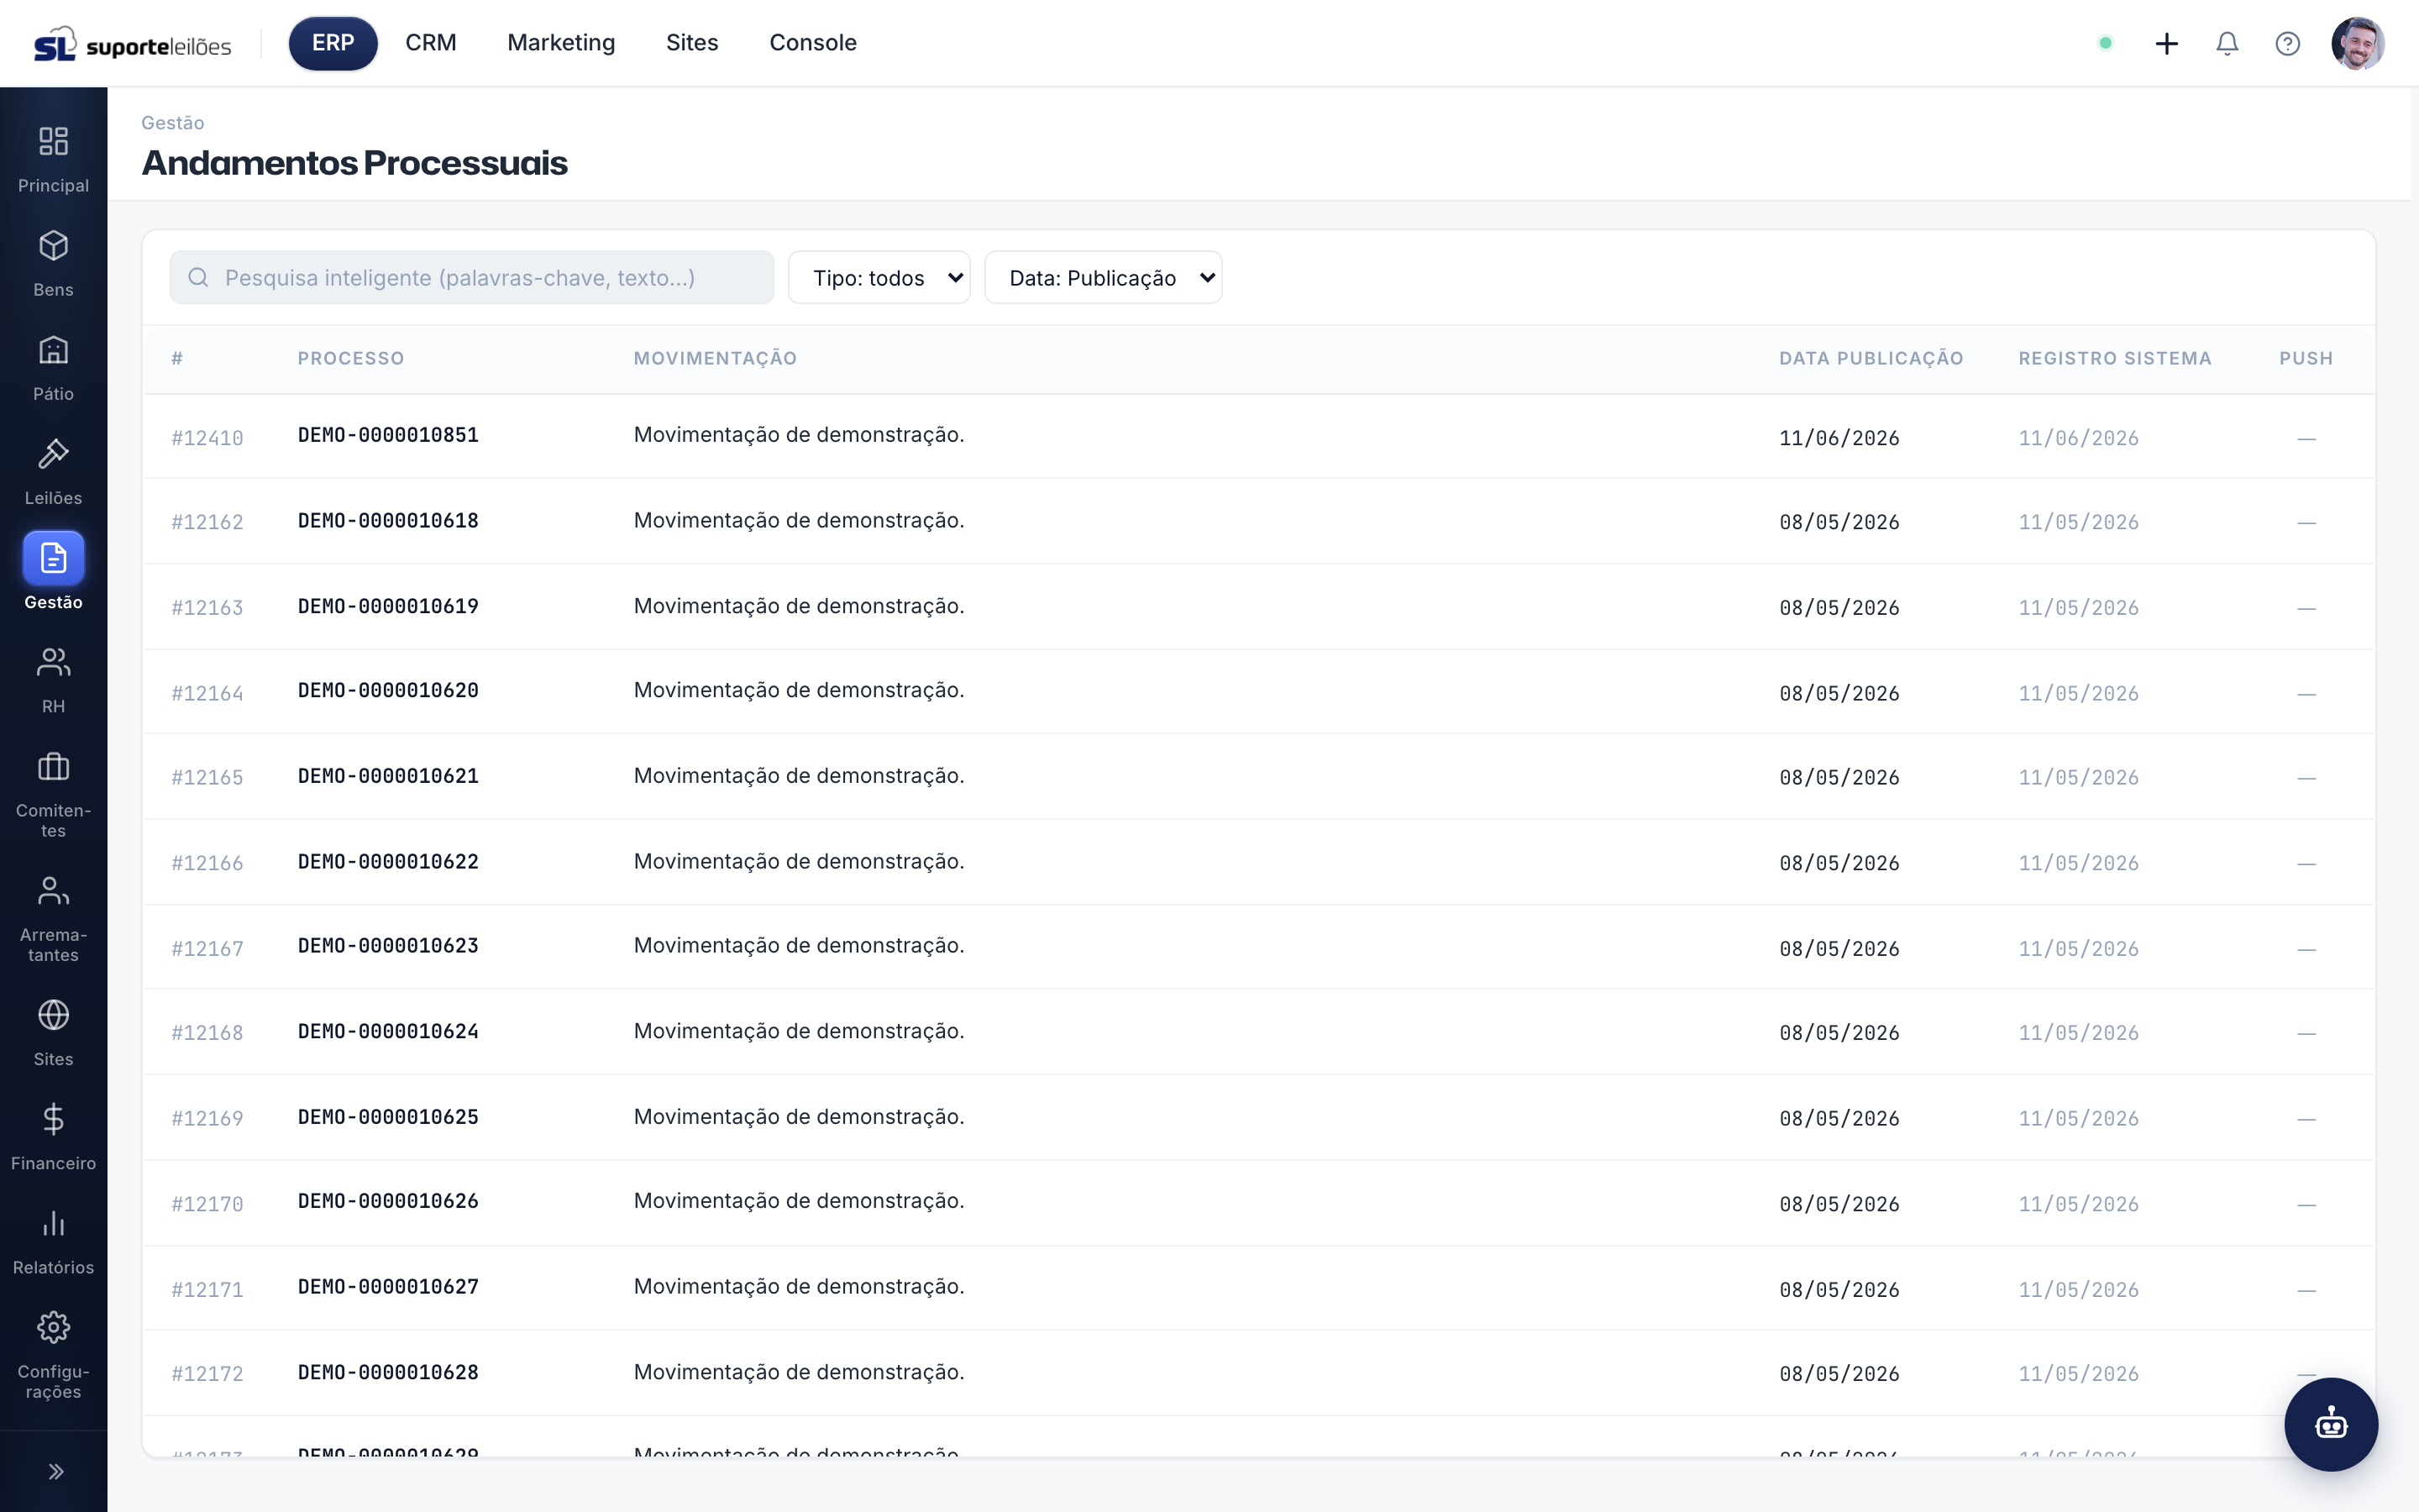This screenshot has width=2419, height=1512.
Task: Open process DEMO-0000010622
Action: [388, 861]
